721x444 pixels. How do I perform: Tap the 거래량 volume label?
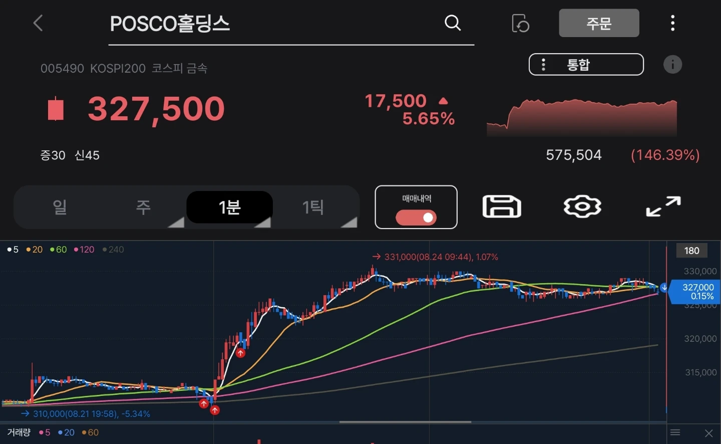pyautogui.click(x=19, y=432)
